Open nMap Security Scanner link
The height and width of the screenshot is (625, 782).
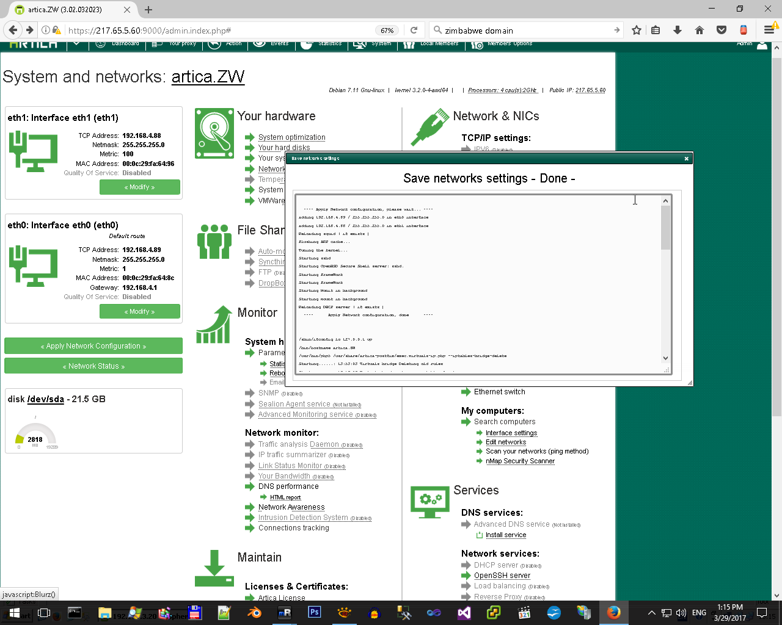click(520, 461)
